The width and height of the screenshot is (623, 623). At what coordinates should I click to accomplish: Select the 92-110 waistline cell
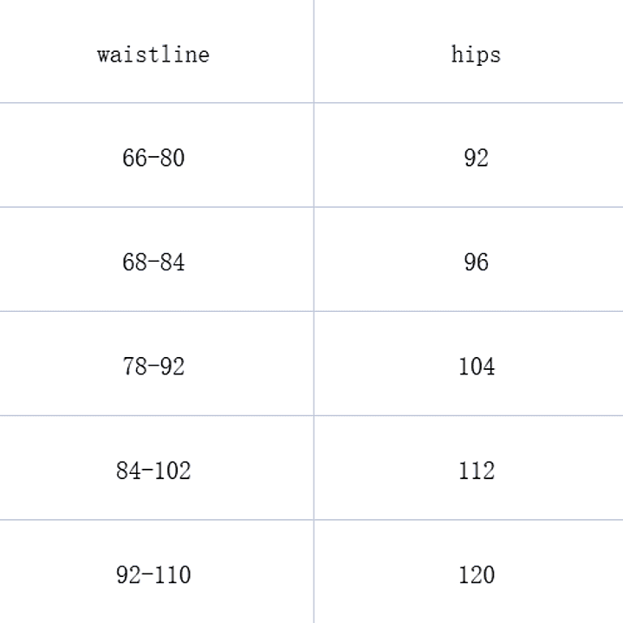point(153,574)
